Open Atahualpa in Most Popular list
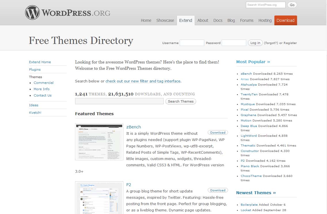This screenshot has width=327, height=214. coord(248,85)
